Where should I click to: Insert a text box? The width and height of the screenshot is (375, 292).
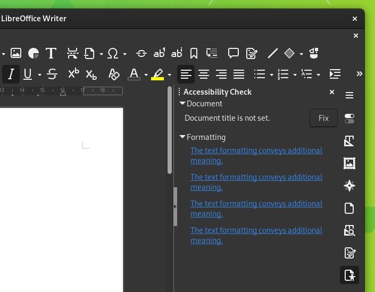click(51, 53)
